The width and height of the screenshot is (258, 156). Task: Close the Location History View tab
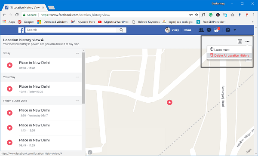(43, 8)
